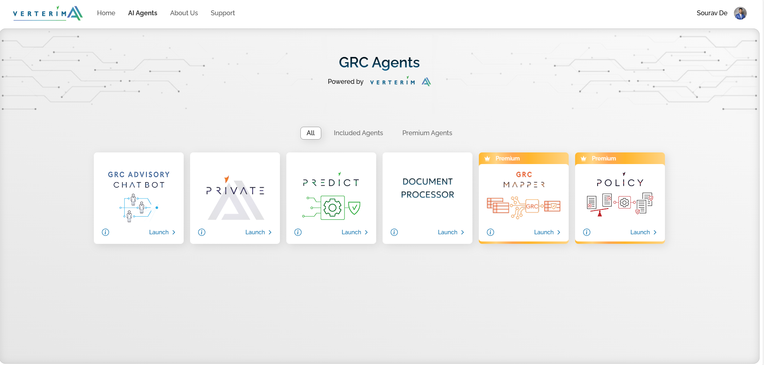Launch the Policy agent

pos(643,232)
